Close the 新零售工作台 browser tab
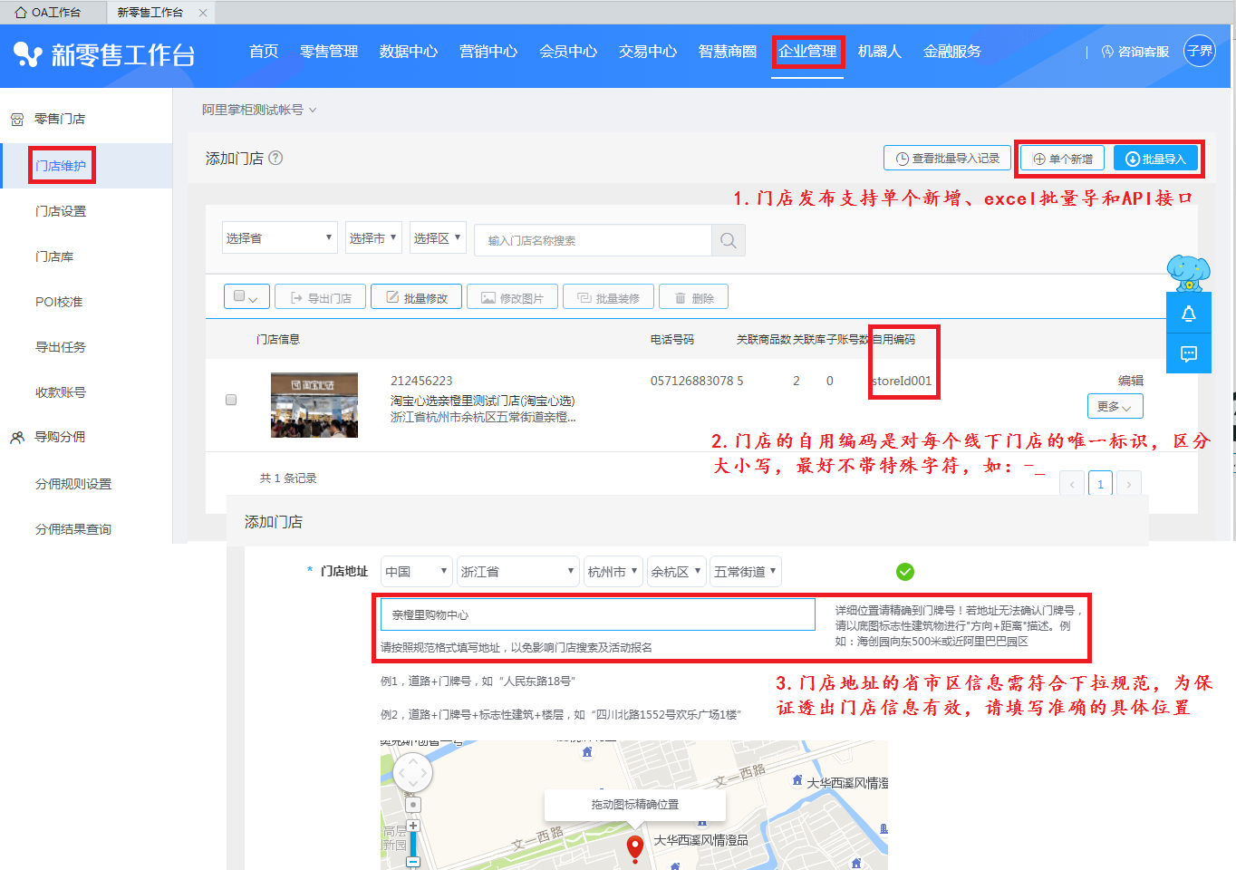1236x870 pixels. (203, 13)
